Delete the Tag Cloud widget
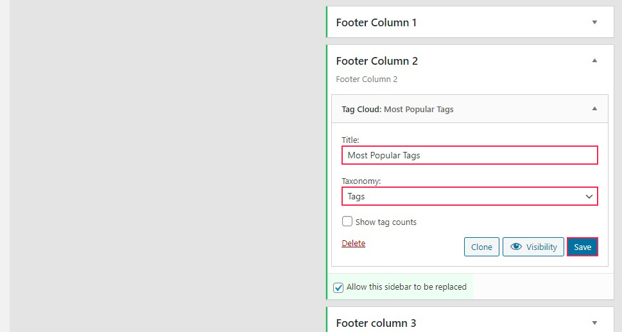Image resolution: width=622 pixels, height=332 pixels. 354,244
